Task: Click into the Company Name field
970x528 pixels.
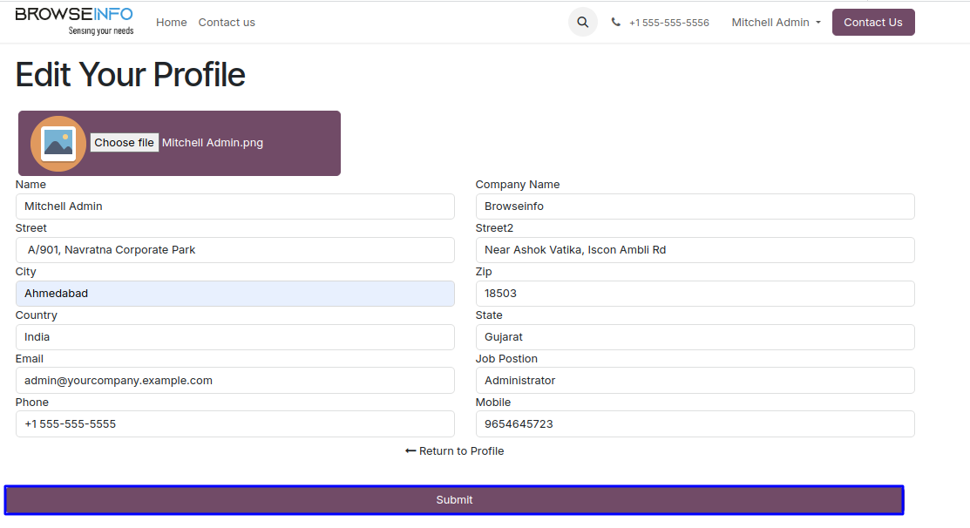Action: pyautogui.click(x=695, y=206)
